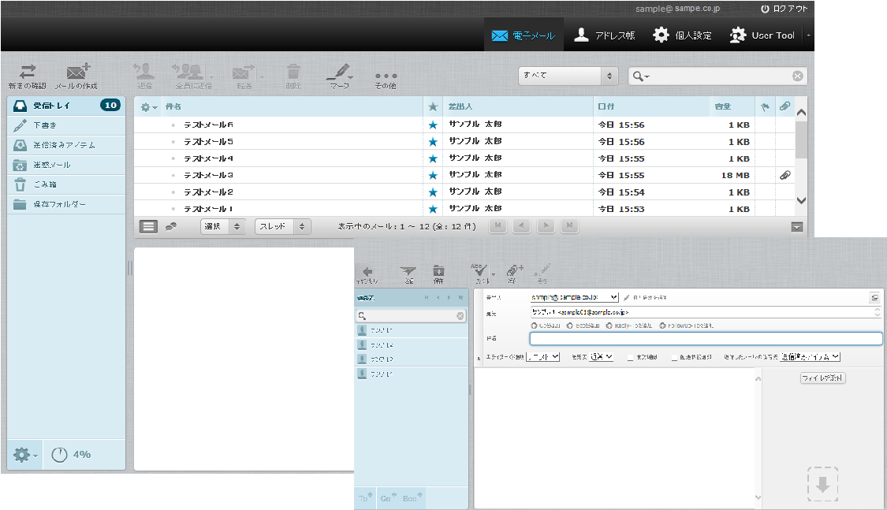Toggle the star flag on テストメール6
887x510 pixels.
[432, 125]
